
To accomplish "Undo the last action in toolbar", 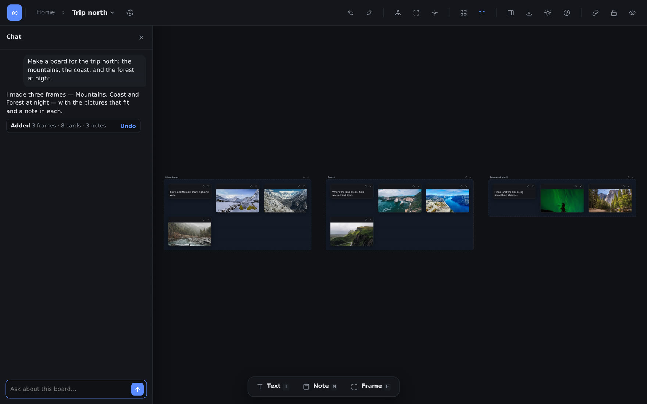I will pyautogui.click(x=351, y=13).
